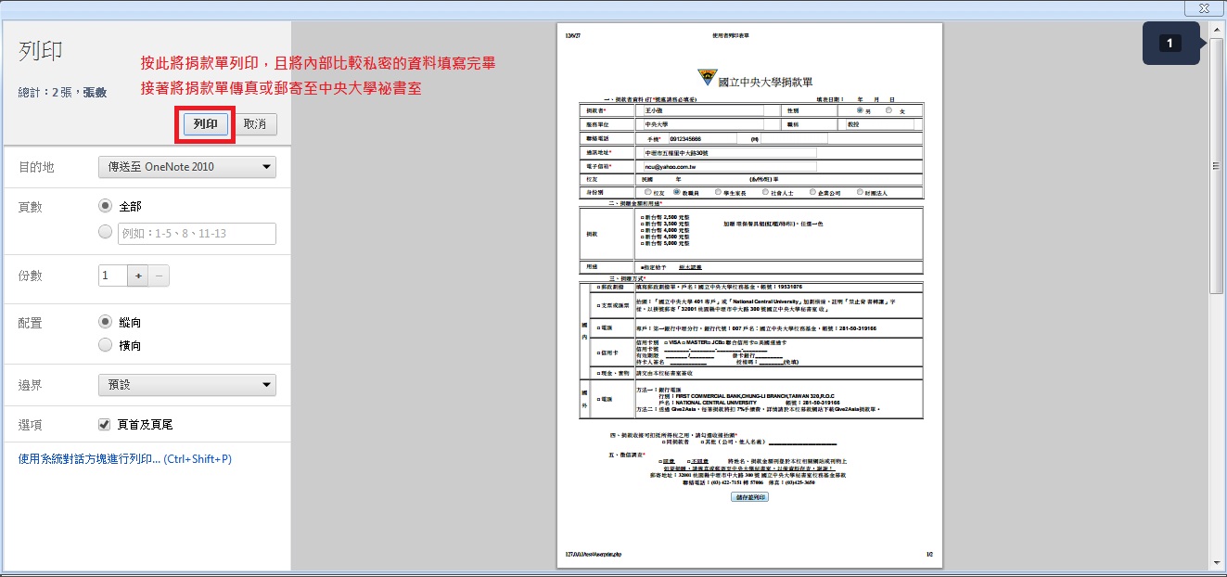Click the preview scrollbar up arrow
Screen dimensions: 1227x577
pos(1217,28)
